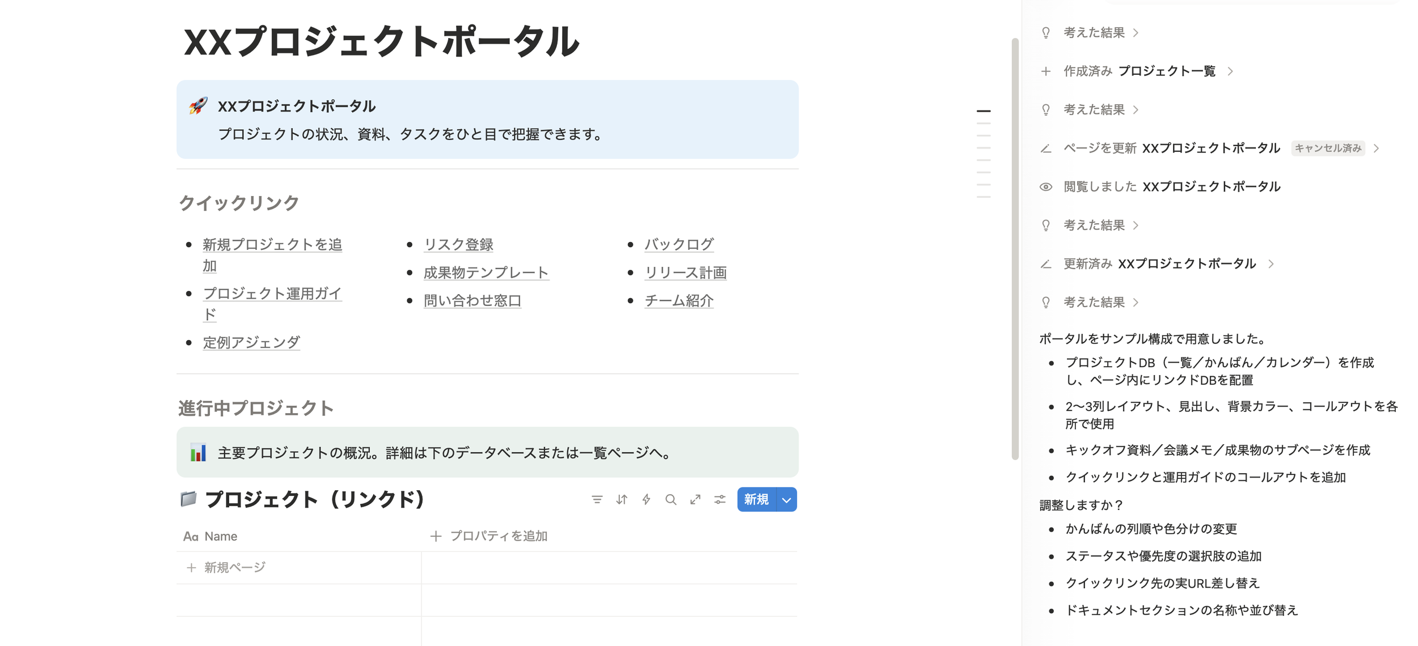Click the rocket emoji callout icon

tap(198, 106)
